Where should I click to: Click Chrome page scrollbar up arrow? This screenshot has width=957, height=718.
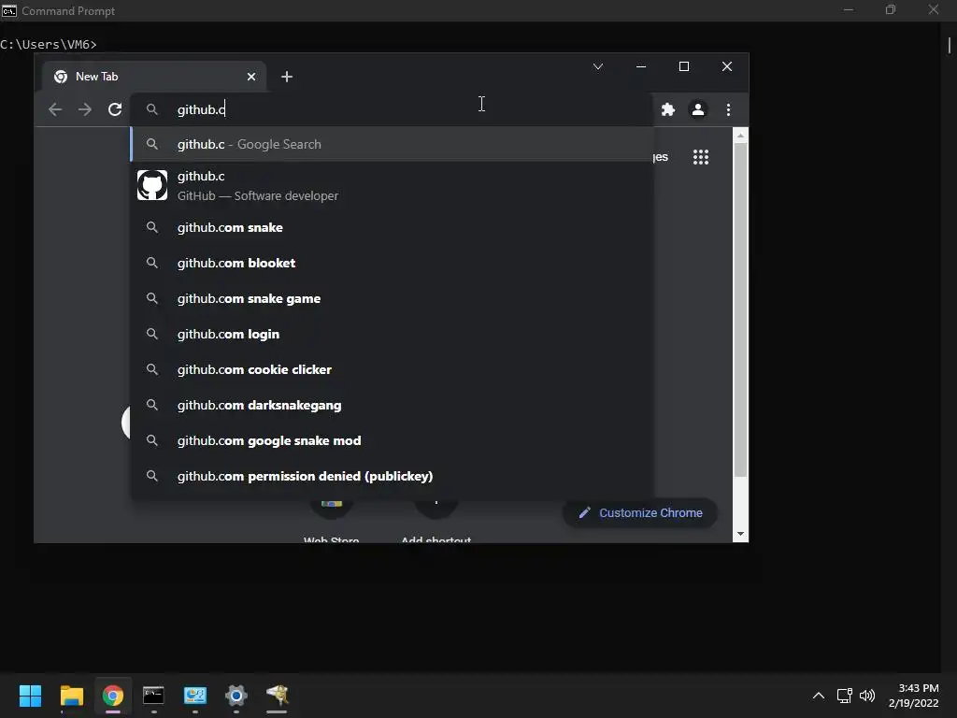(x=740, y=136)
